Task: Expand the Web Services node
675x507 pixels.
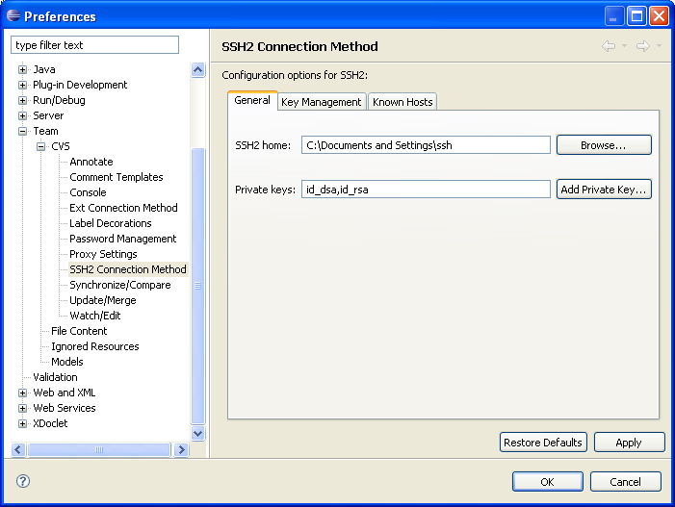Action: click(23, 408)
